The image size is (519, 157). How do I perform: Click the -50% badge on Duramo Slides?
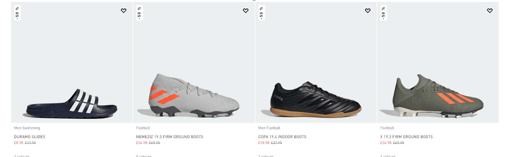point(17,13)
